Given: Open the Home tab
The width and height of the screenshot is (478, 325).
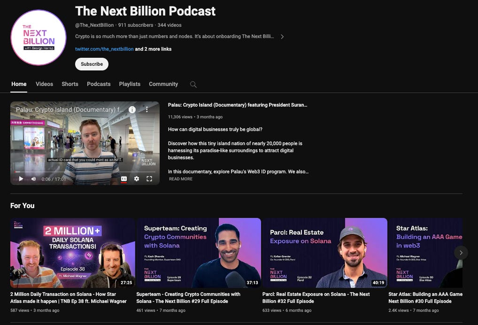Looking at the screenshot, I should [19, 84].
